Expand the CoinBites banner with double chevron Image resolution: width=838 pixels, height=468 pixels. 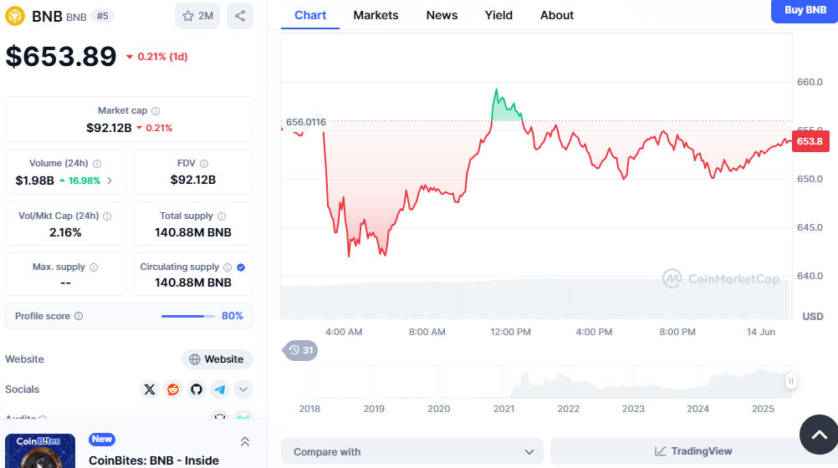(245, 441)
